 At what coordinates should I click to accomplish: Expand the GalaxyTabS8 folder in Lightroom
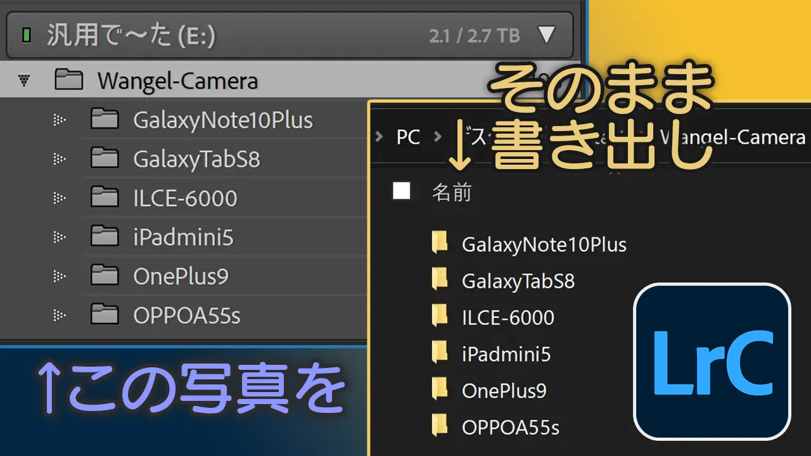(60, 158)
